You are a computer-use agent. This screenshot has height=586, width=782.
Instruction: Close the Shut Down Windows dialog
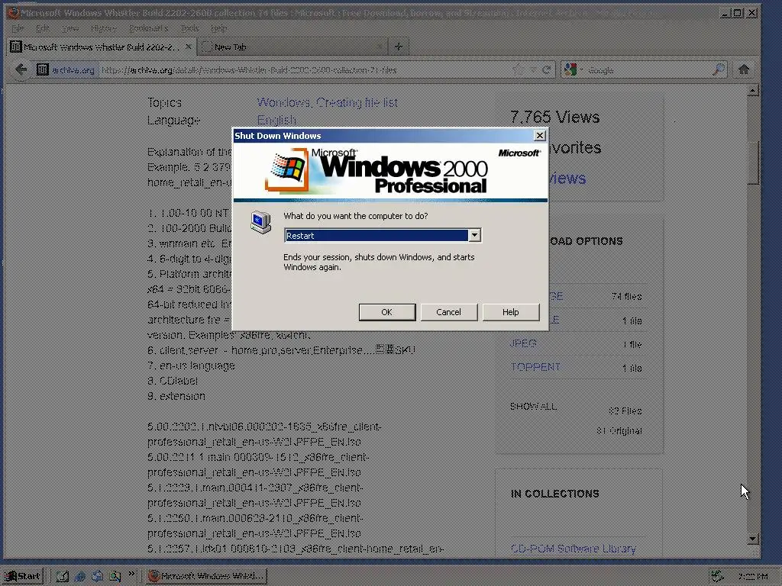click(x=539, y=136)
